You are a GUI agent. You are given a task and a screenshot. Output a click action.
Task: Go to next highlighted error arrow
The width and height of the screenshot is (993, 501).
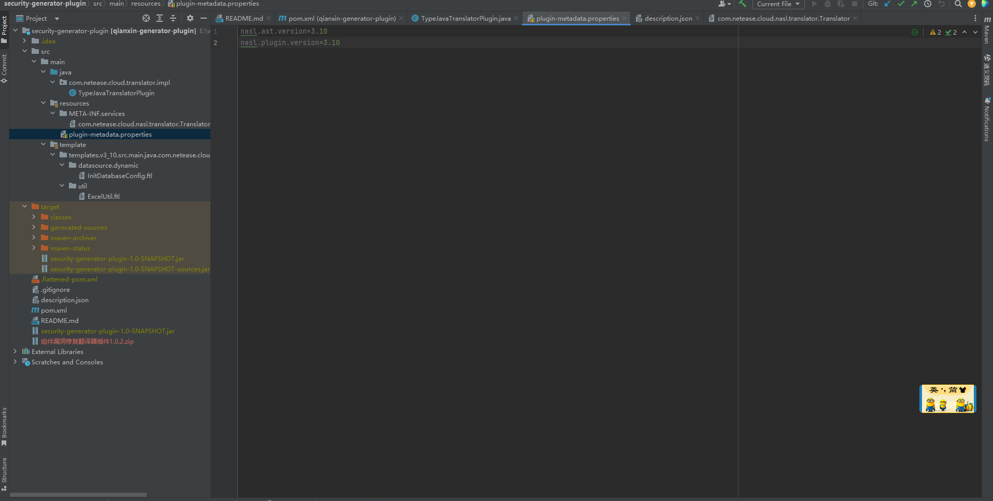[975, 32]
